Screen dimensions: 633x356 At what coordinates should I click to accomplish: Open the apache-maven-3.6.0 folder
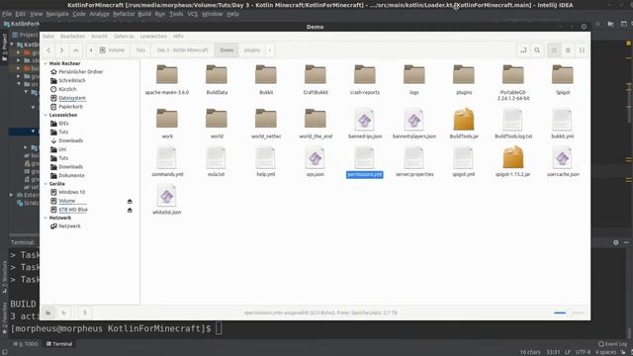167,79
